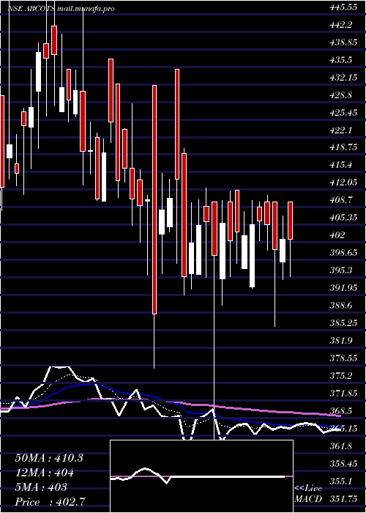This screenshot has height=513, width=366.
Task: Click the 435.5 price axis label
Action: tap(340, 60)
